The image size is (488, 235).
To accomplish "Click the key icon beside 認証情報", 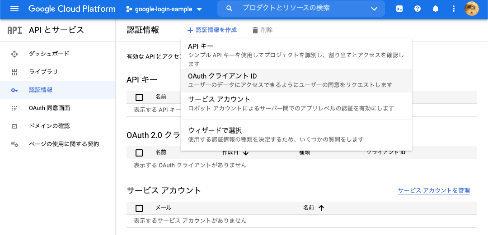I will (14, 90).
